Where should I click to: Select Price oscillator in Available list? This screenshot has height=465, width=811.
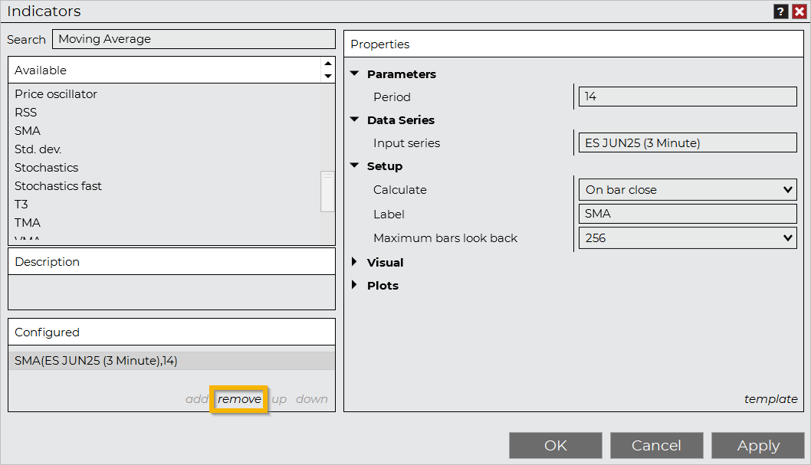pyautogui.click(x=56, y=94)
